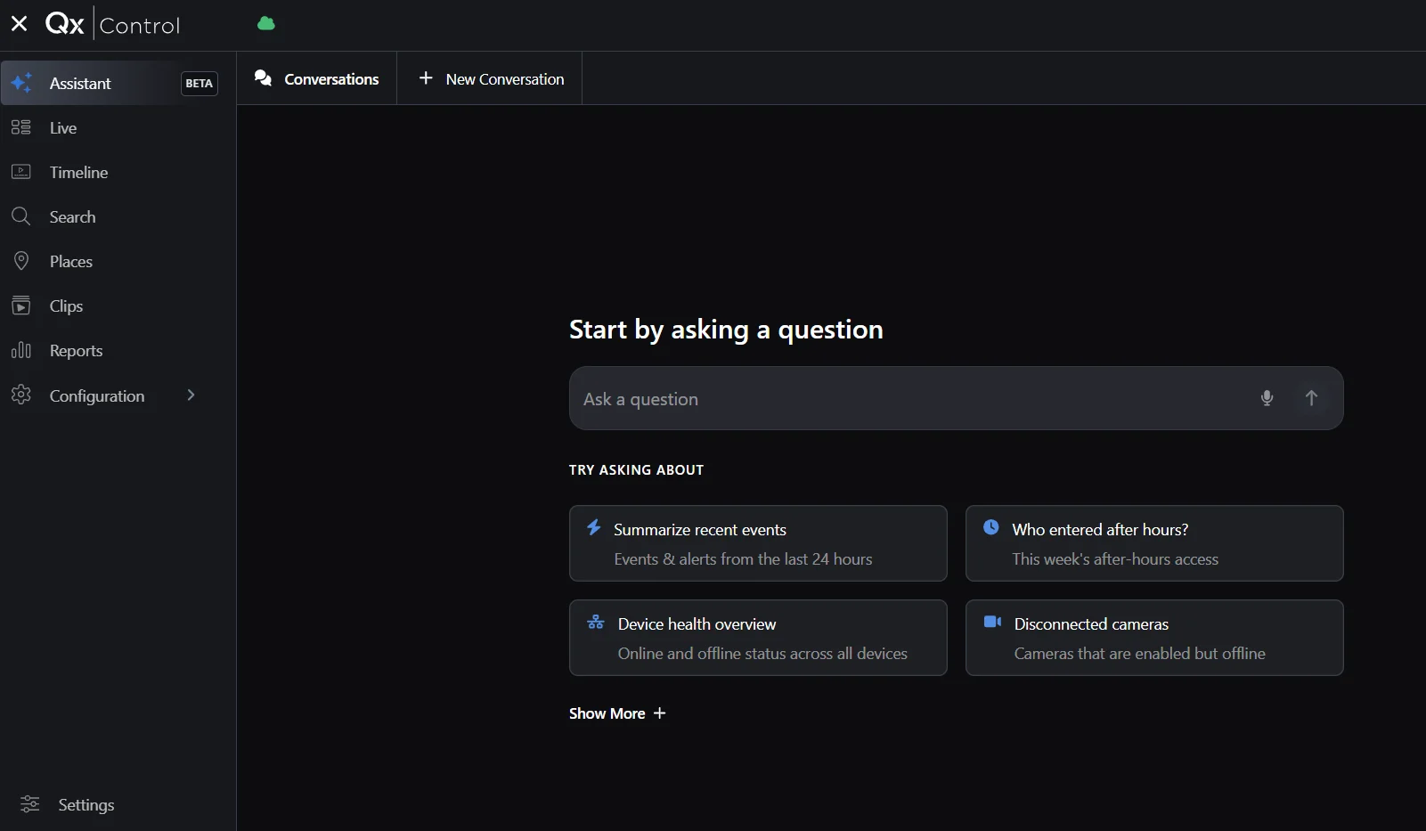1426x831 pixels.
Task: Click 'This week's after-hours access' text
Action: click(x=1115, y=559)
